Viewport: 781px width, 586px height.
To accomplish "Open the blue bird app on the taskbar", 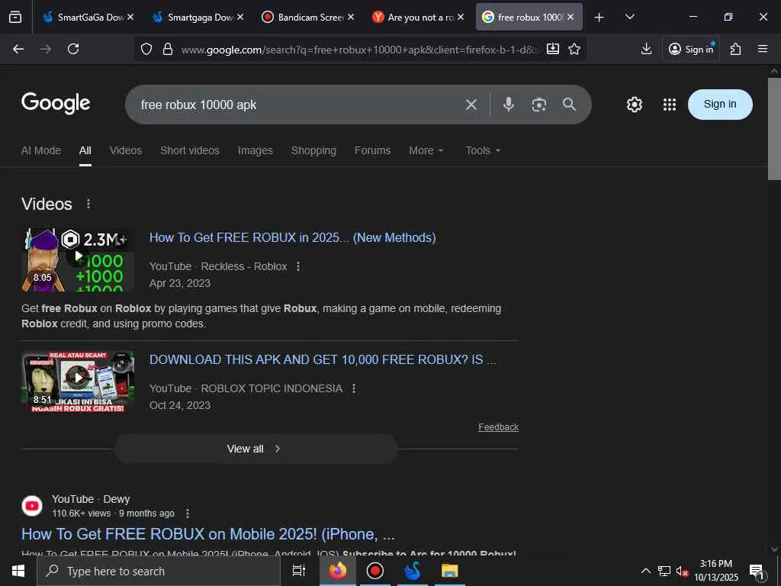I will (x=412, y=571).
